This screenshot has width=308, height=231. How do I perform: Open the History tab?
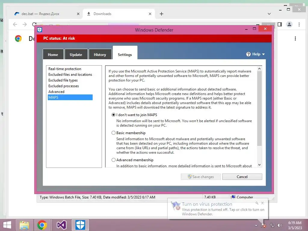100,54
